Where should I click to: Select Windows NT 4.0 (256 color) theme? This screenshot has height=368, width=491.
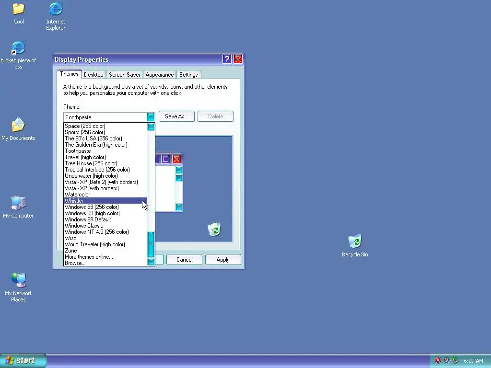pyautogui.click(x=105, y=232)
